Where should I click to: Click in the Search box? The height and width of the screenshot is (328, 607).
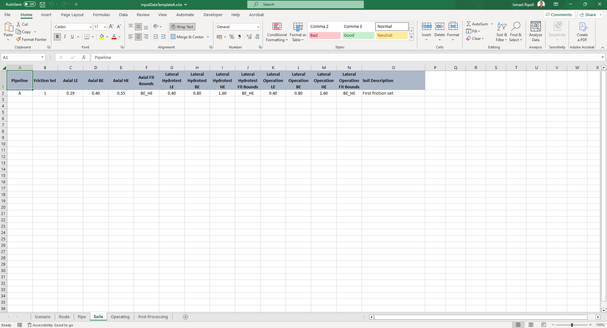(x=306, y=4)
